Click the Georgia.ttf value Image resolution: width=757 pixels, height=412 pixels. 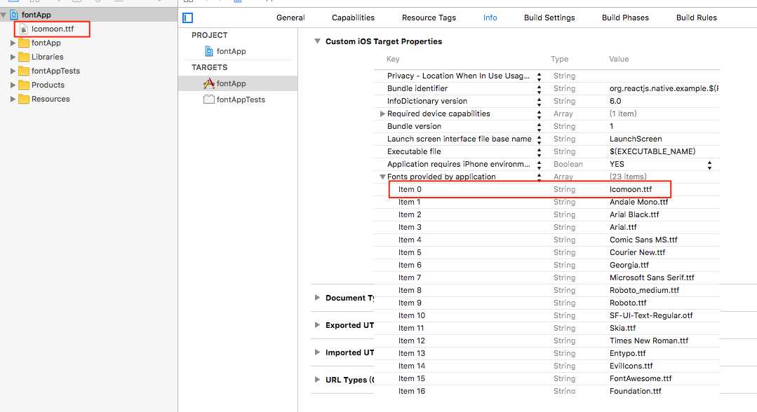629,265
